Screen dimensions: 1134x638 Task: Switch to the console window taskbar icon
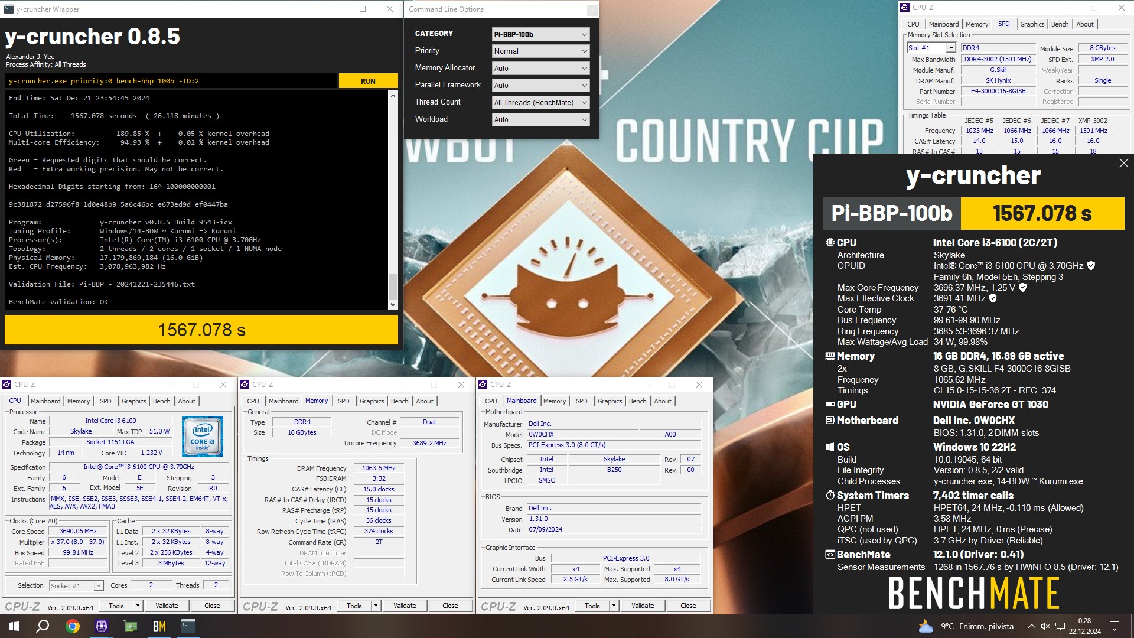click(x=188, y=626)
